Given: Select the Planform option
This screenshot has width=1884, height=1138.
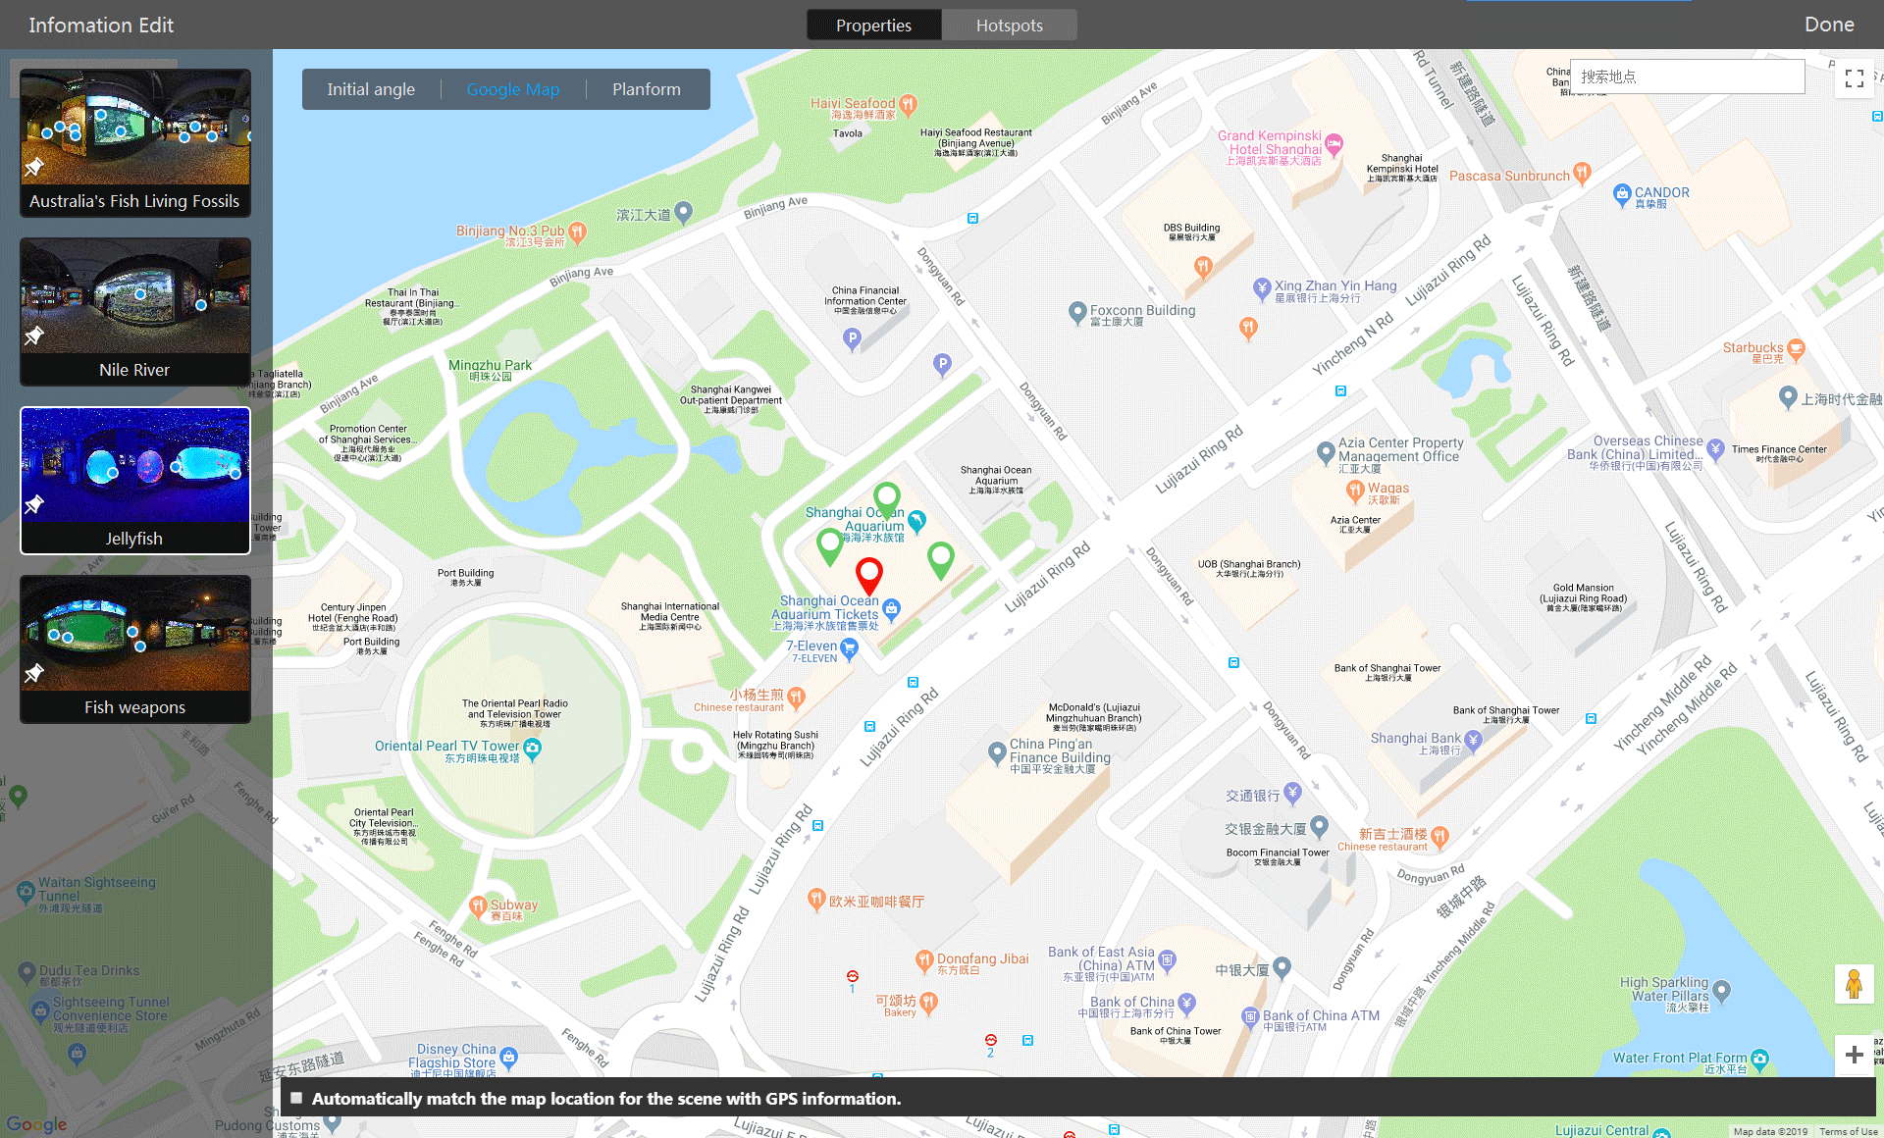Looking at the screenshot, I should click(646, 89).
